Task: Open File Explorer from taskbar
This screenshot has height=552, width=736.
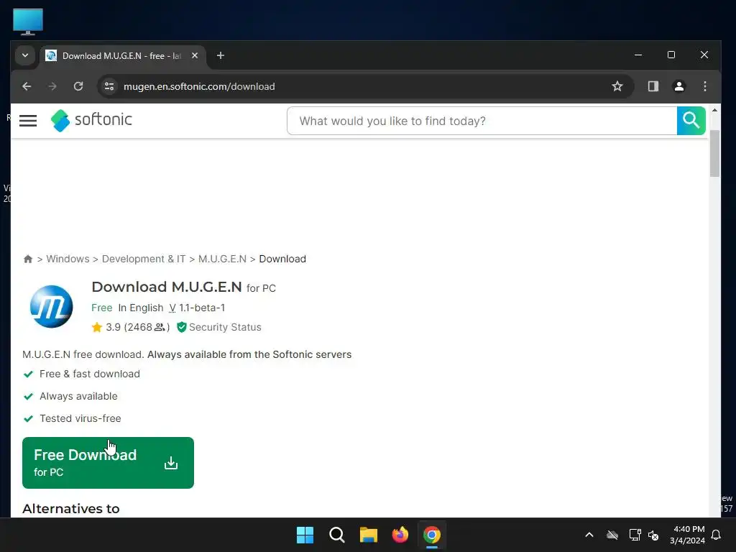Action: pyautogui.click(x=369, y=535)
